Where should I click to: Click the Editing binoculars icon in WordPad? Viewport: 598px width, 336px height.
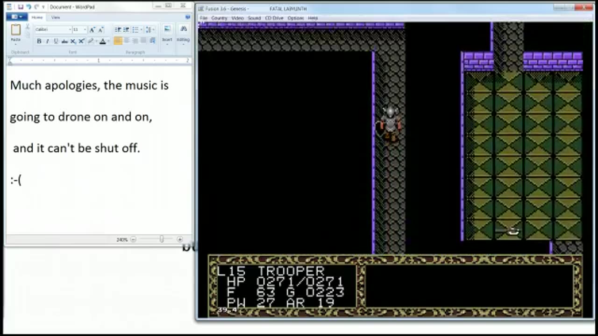tap(184, 28)
